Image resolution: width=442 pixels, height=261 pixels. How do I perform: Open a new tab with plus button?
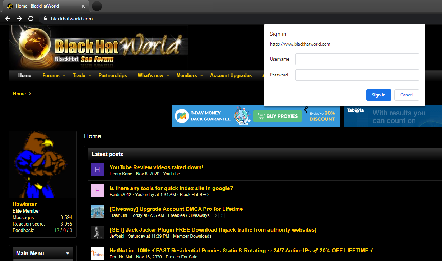point(97,6)
